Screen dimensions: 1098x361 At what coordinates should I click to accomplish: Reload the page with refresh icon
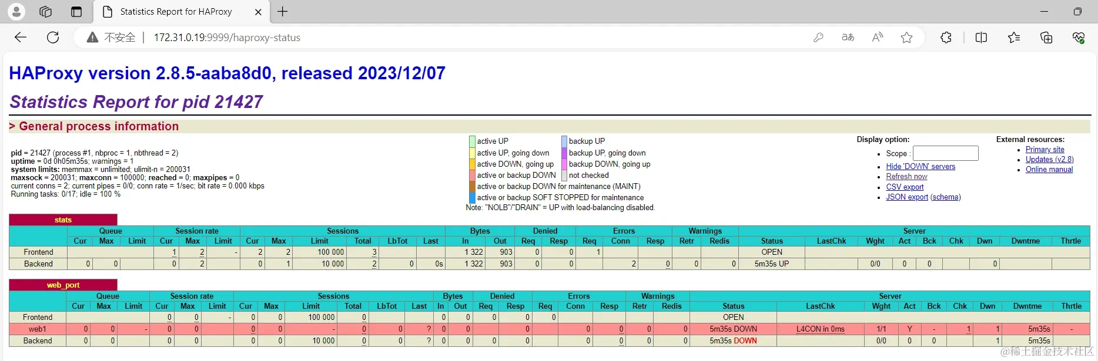(x=53, y=38)
